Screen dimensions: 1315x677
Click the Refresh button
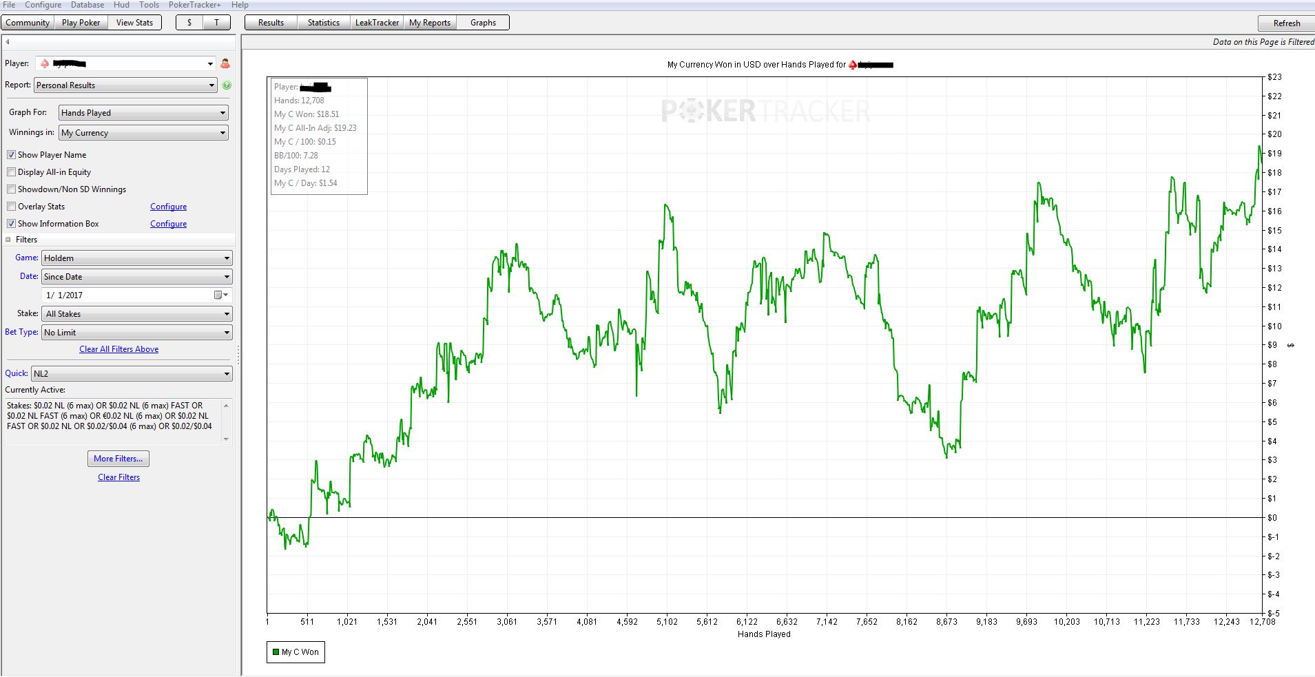pos(1286,23)
